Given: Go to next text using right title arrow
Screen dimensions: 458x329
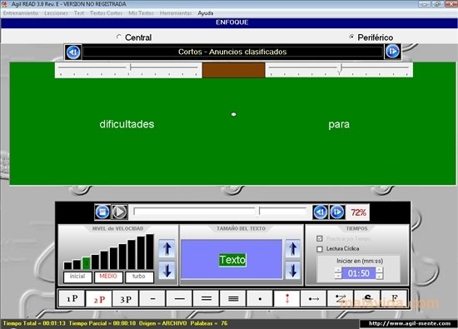Looking at the screenshot, I should [x=392, y=52].
